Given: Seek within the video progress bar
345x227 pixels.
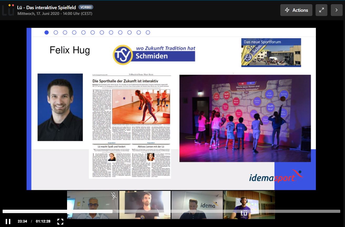Looking at the screenshot, I should click(x=171, y=211).
